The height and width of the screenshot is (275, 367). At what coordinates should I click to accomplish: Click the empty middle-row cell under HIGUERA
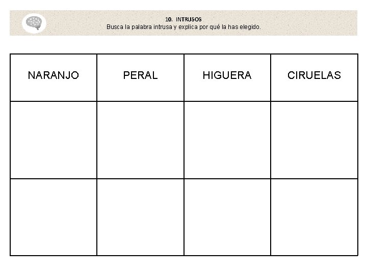[x=227, y=140]
